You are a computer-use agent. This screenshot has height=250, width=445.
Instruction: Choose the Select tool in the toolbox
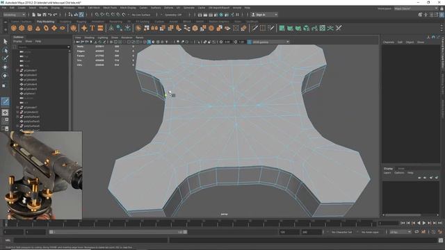pos(5,42)
